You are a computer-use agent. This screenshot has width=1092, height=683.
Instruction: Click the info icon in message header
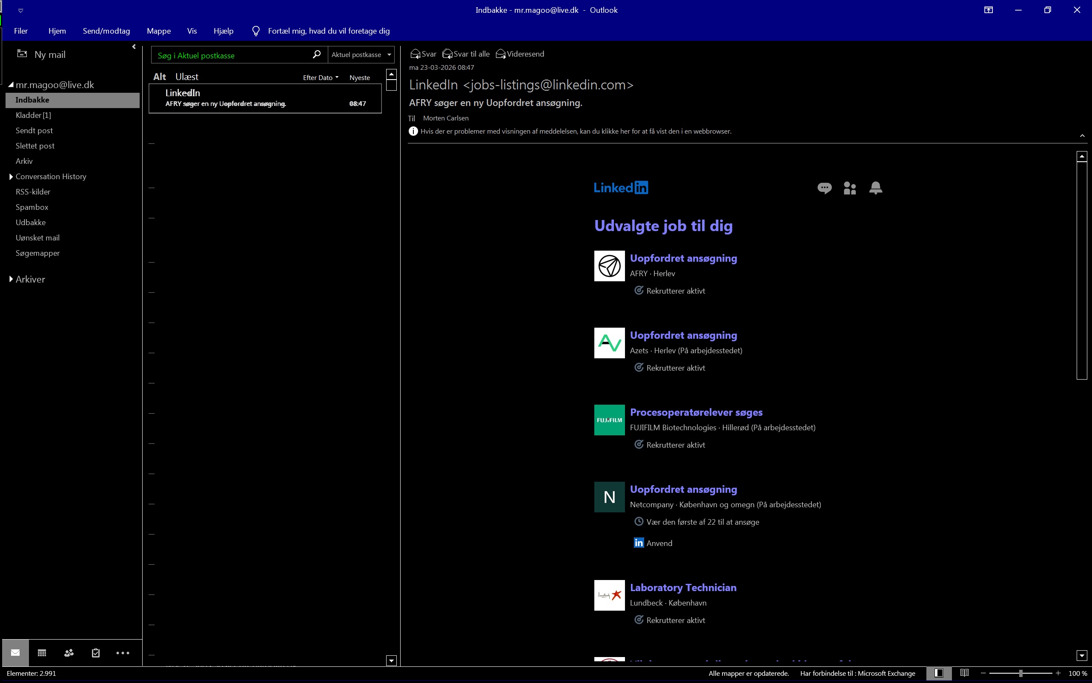(x=413, y=131)
